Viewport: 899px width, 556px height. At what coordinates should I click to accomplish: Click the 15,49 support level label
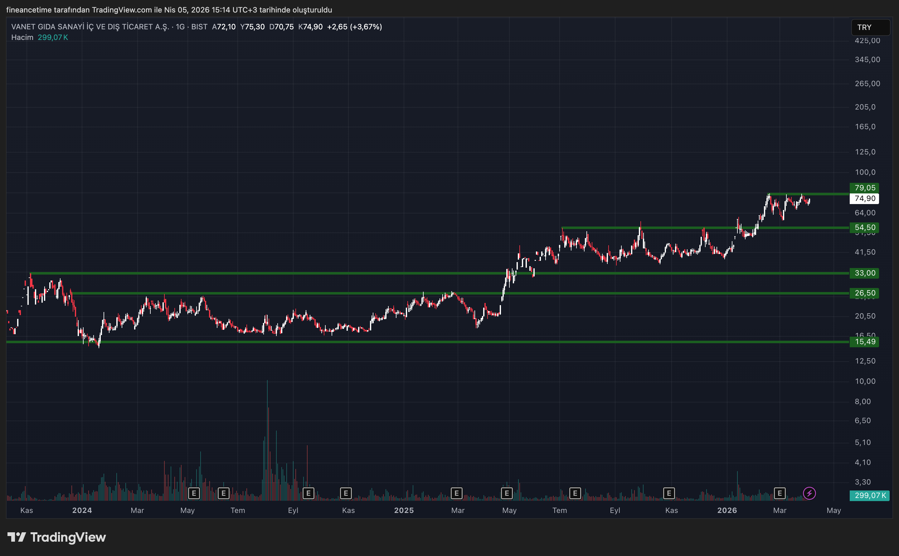(864, 342)
